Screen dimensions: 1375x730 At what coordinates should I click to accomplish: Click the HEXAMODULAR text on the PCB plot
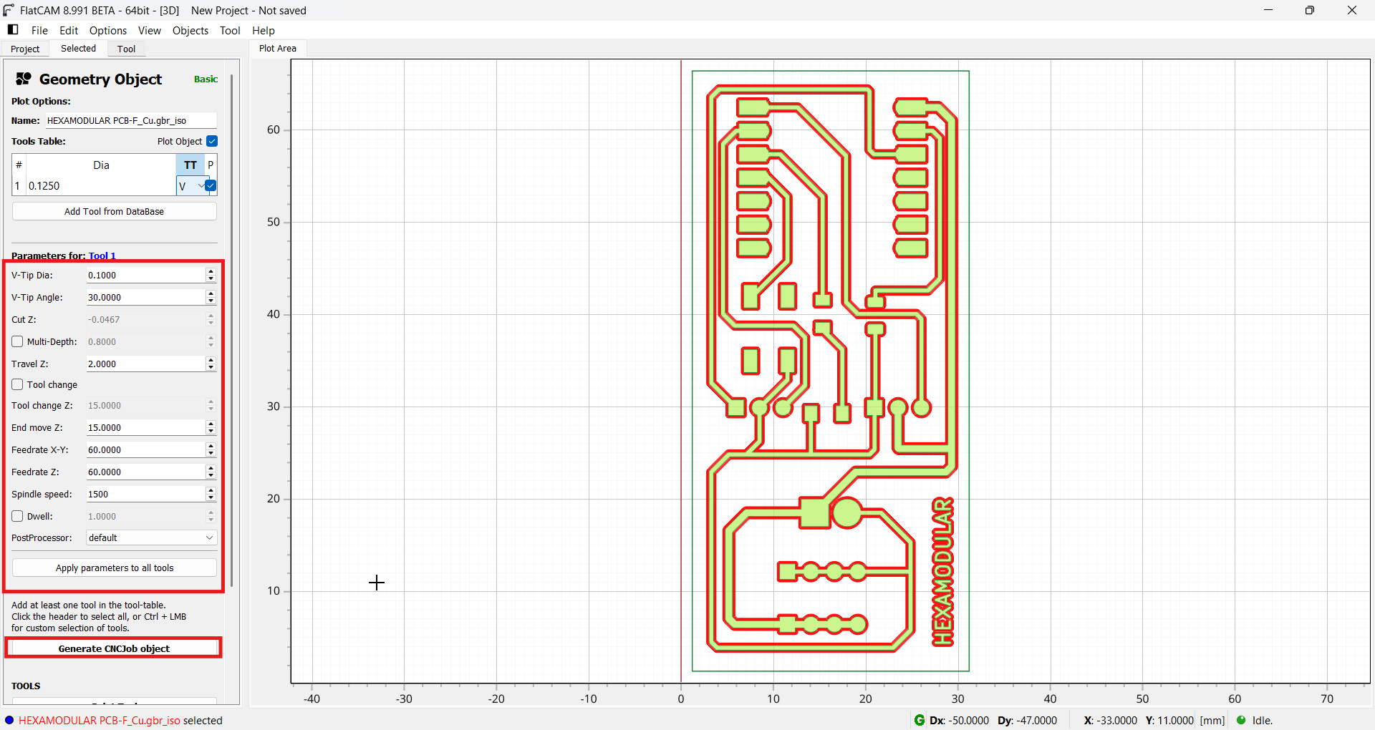click(943, 571)
